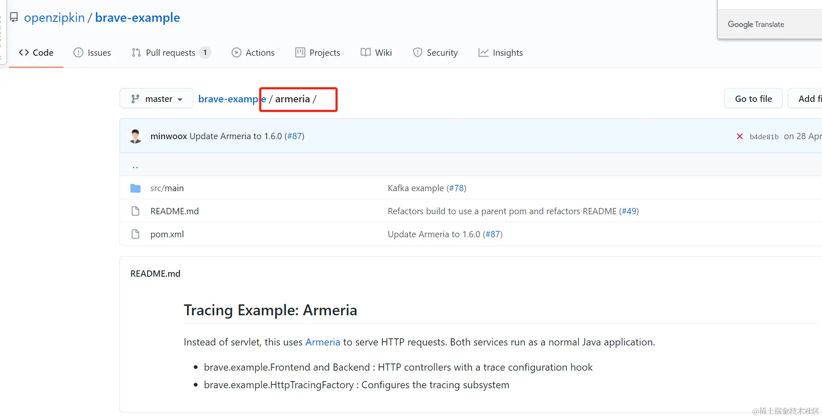Click the Tracing Example: Armeria heading
Viewport: 822px width, 418px height.
point(271,310)
